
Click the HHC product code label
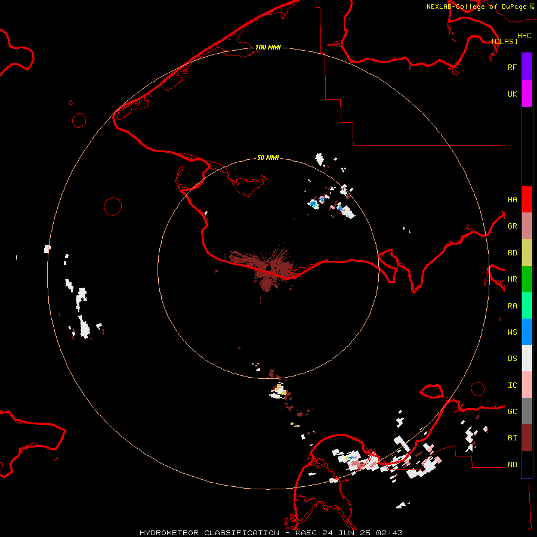[x=524, y=36]
